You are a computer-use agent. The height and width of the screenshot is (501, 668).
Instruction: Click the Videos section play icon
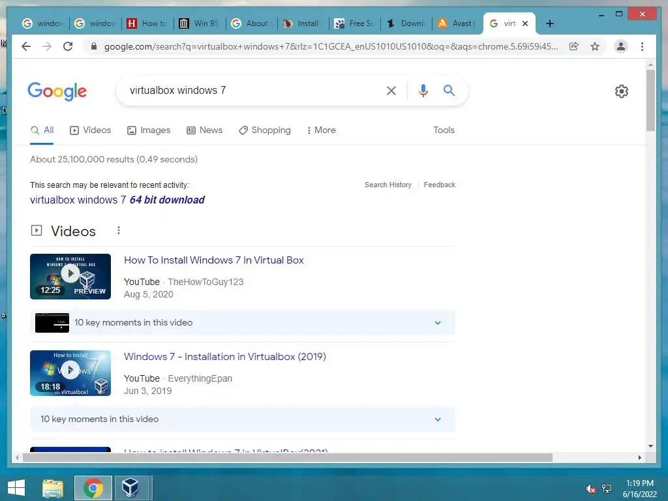37,230
